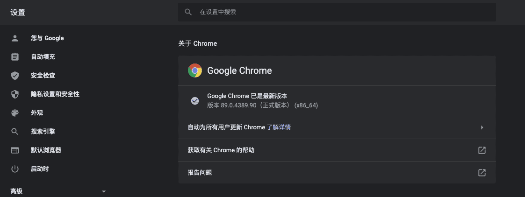Viewport: 525px width, 197px height.
Task: Click the external link icon for 报告问题
Action: point(482,173)
